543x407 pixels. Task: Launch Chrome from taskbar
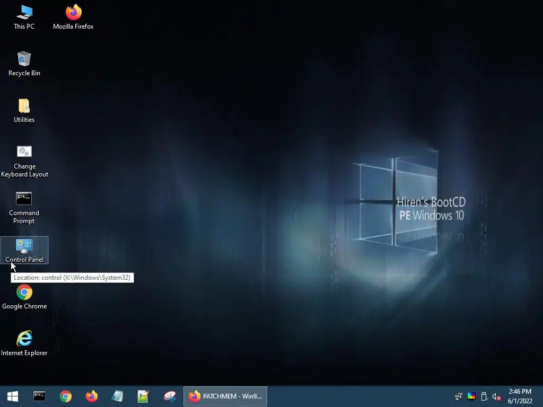pyautogui.click(x=65, y=396)
